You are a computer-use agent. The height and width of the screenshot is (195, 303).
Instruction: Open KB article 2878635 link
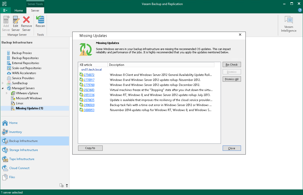(89, 100)
